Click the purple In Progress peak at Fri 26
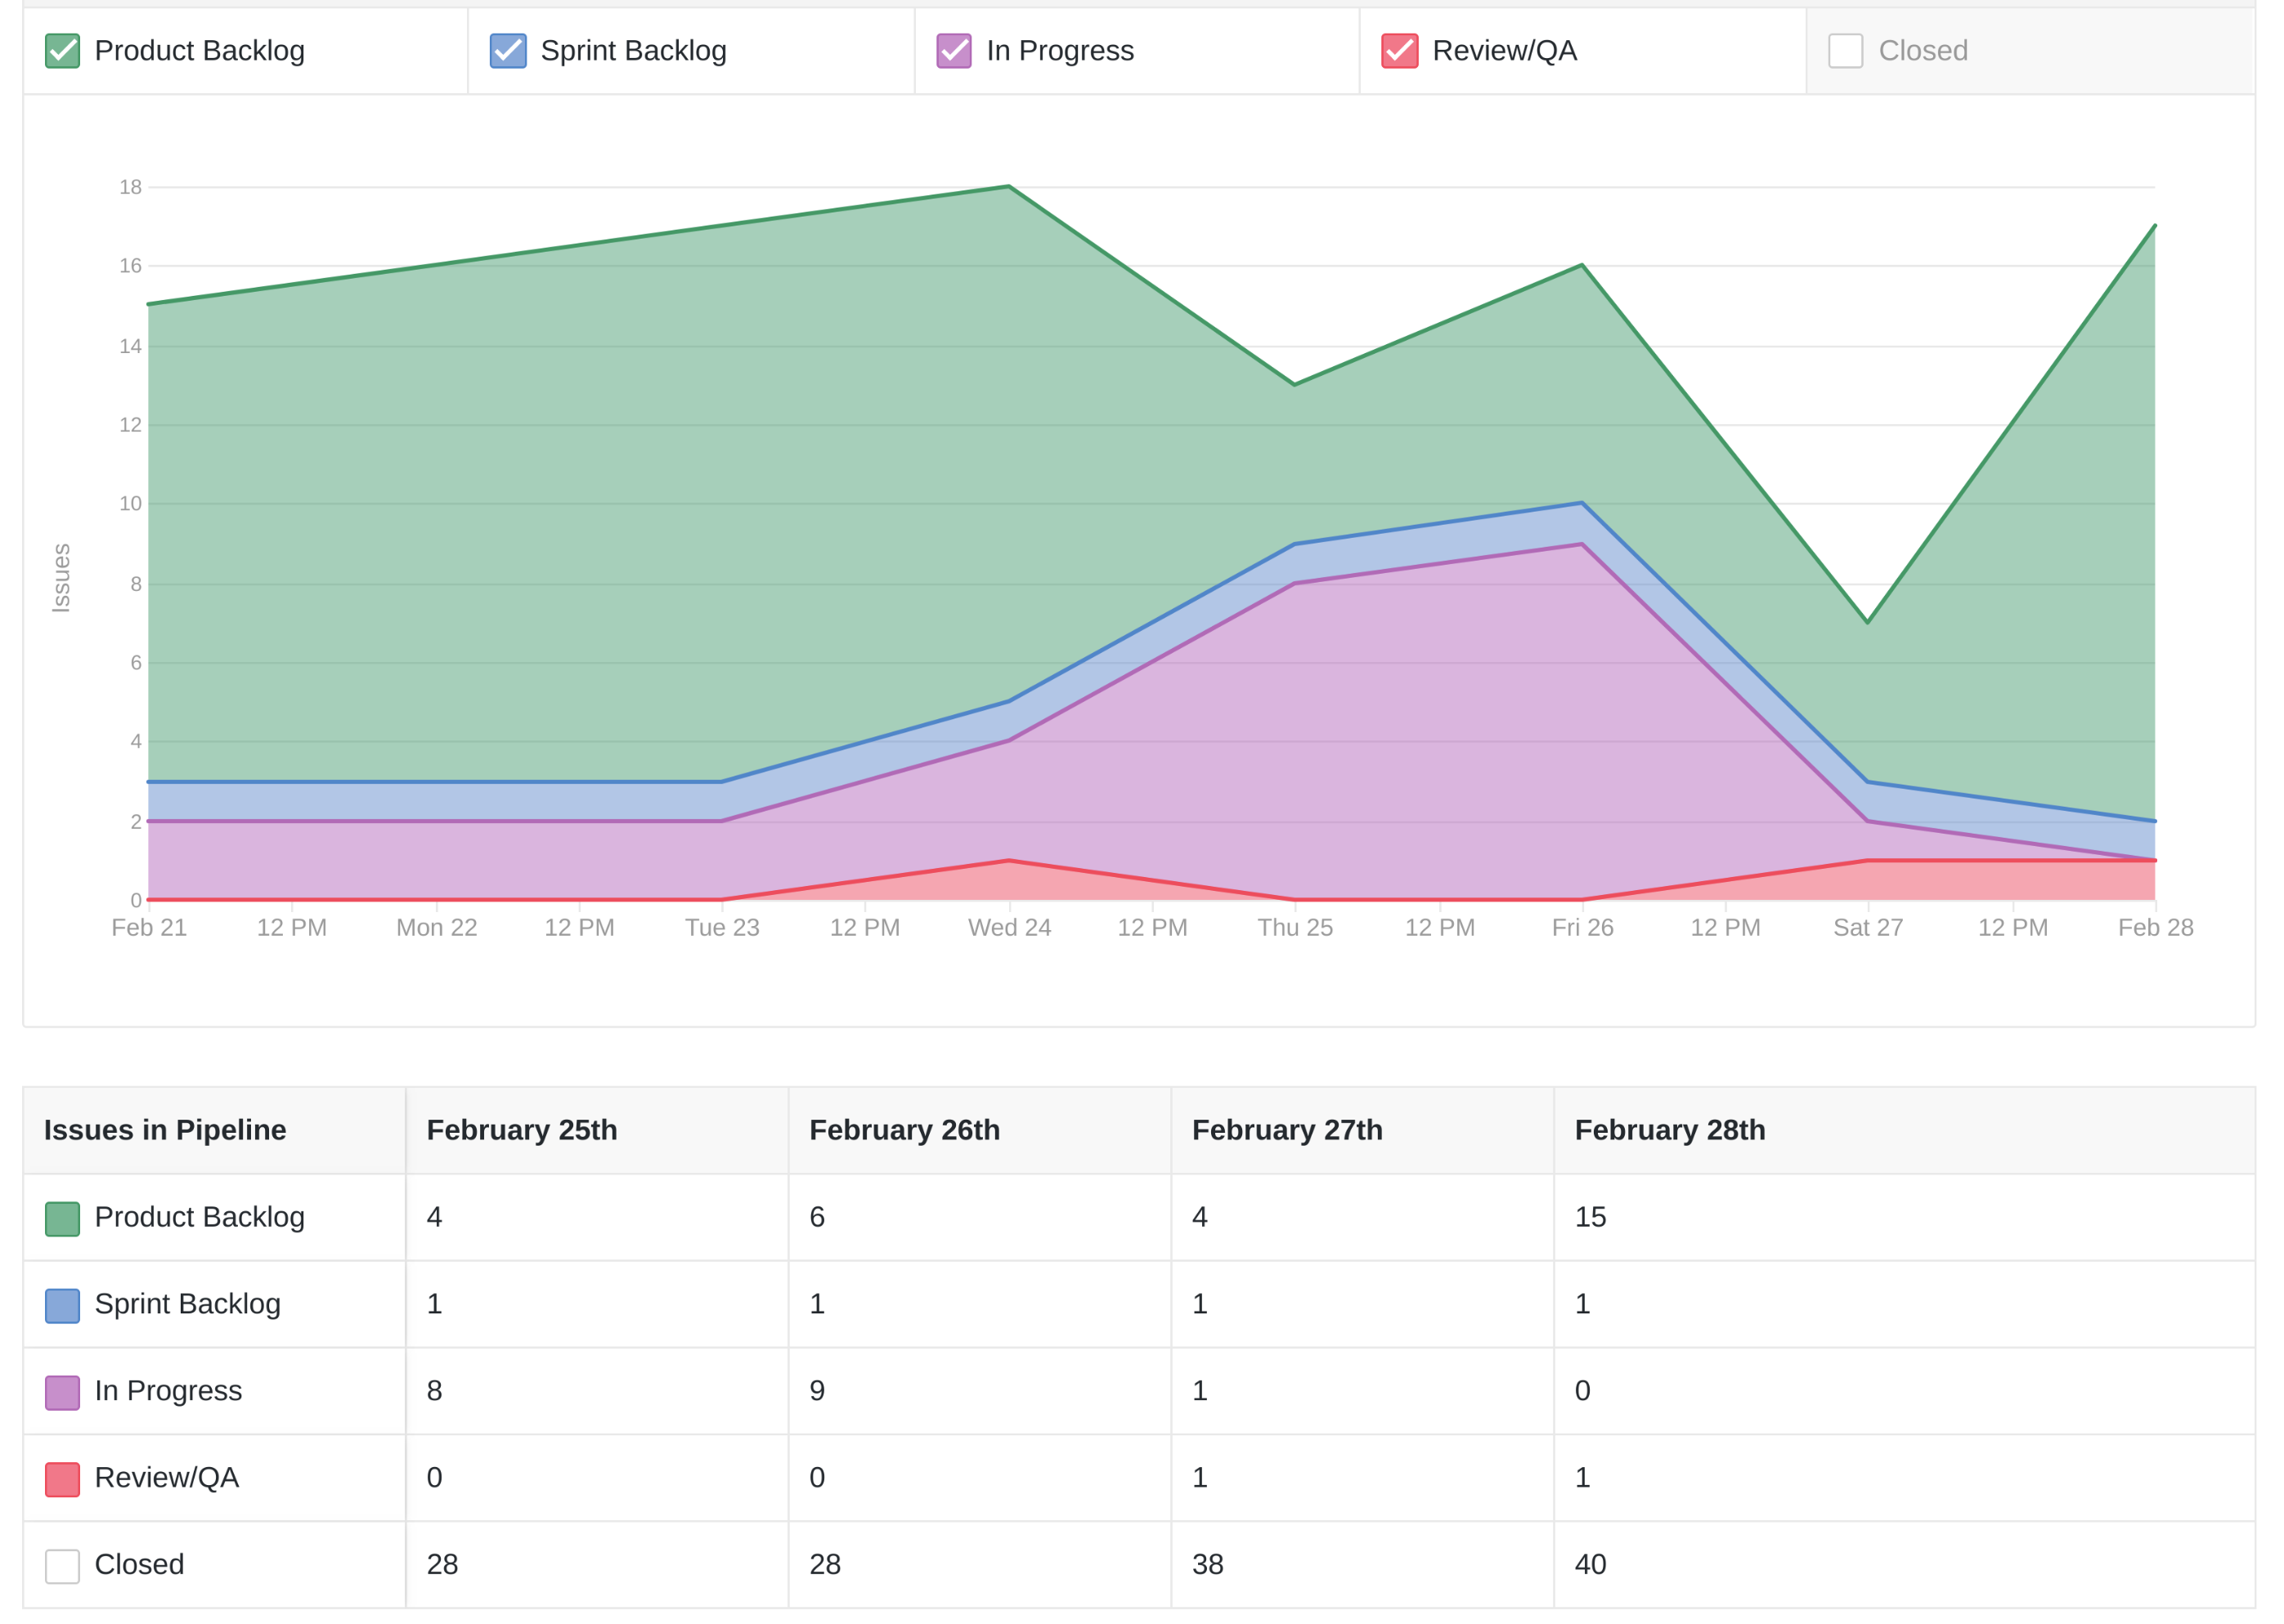The height and width of the screenshot is (1624, 2284). click(1582, 545)
